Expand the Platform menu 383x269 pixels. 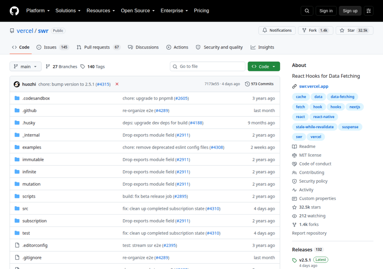(38, 11)
